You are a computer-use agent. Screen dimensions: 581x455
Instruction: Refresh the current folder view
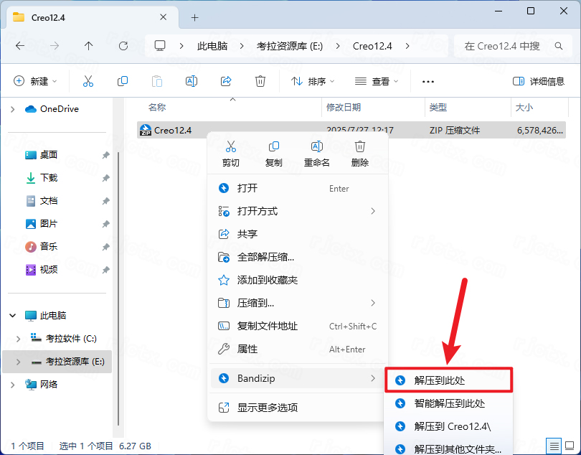tap(123, 46)
